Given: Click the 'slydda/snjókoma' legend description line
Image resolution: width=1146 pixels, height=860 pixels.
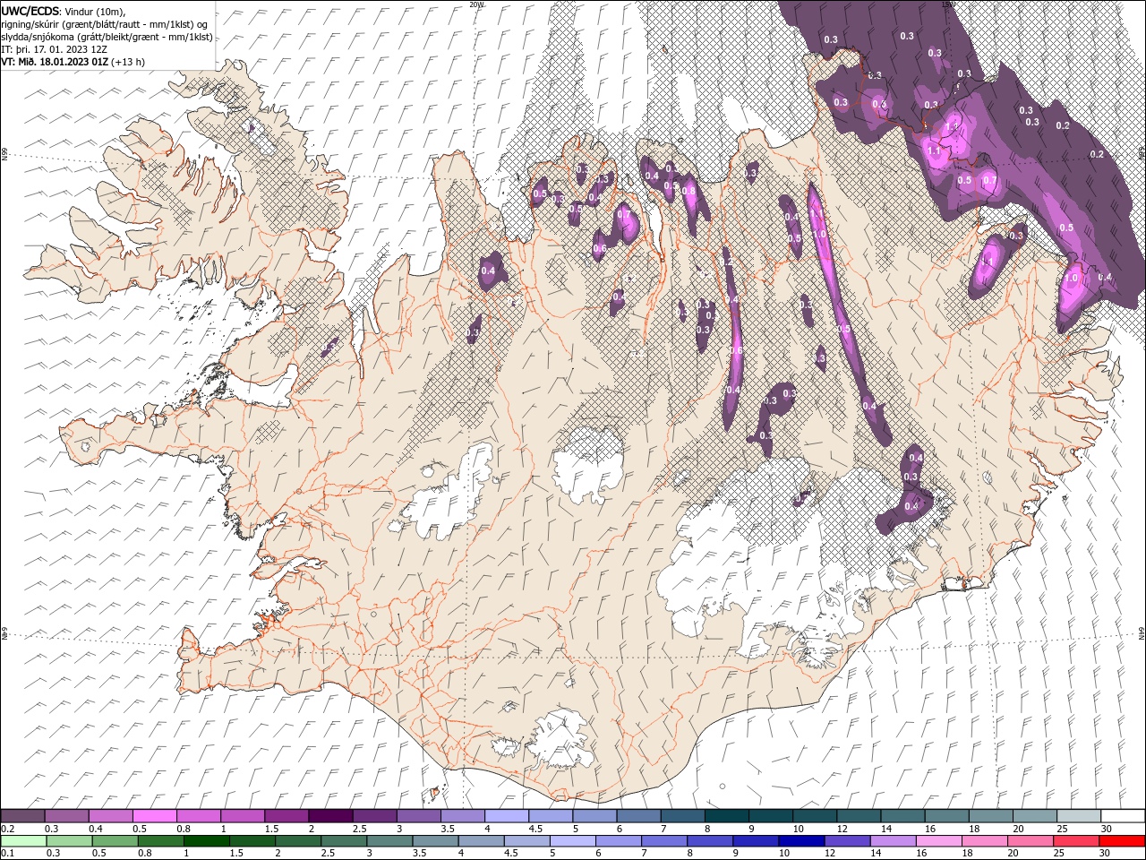Looking at the screenshot, I should click(x=107, y=37).
